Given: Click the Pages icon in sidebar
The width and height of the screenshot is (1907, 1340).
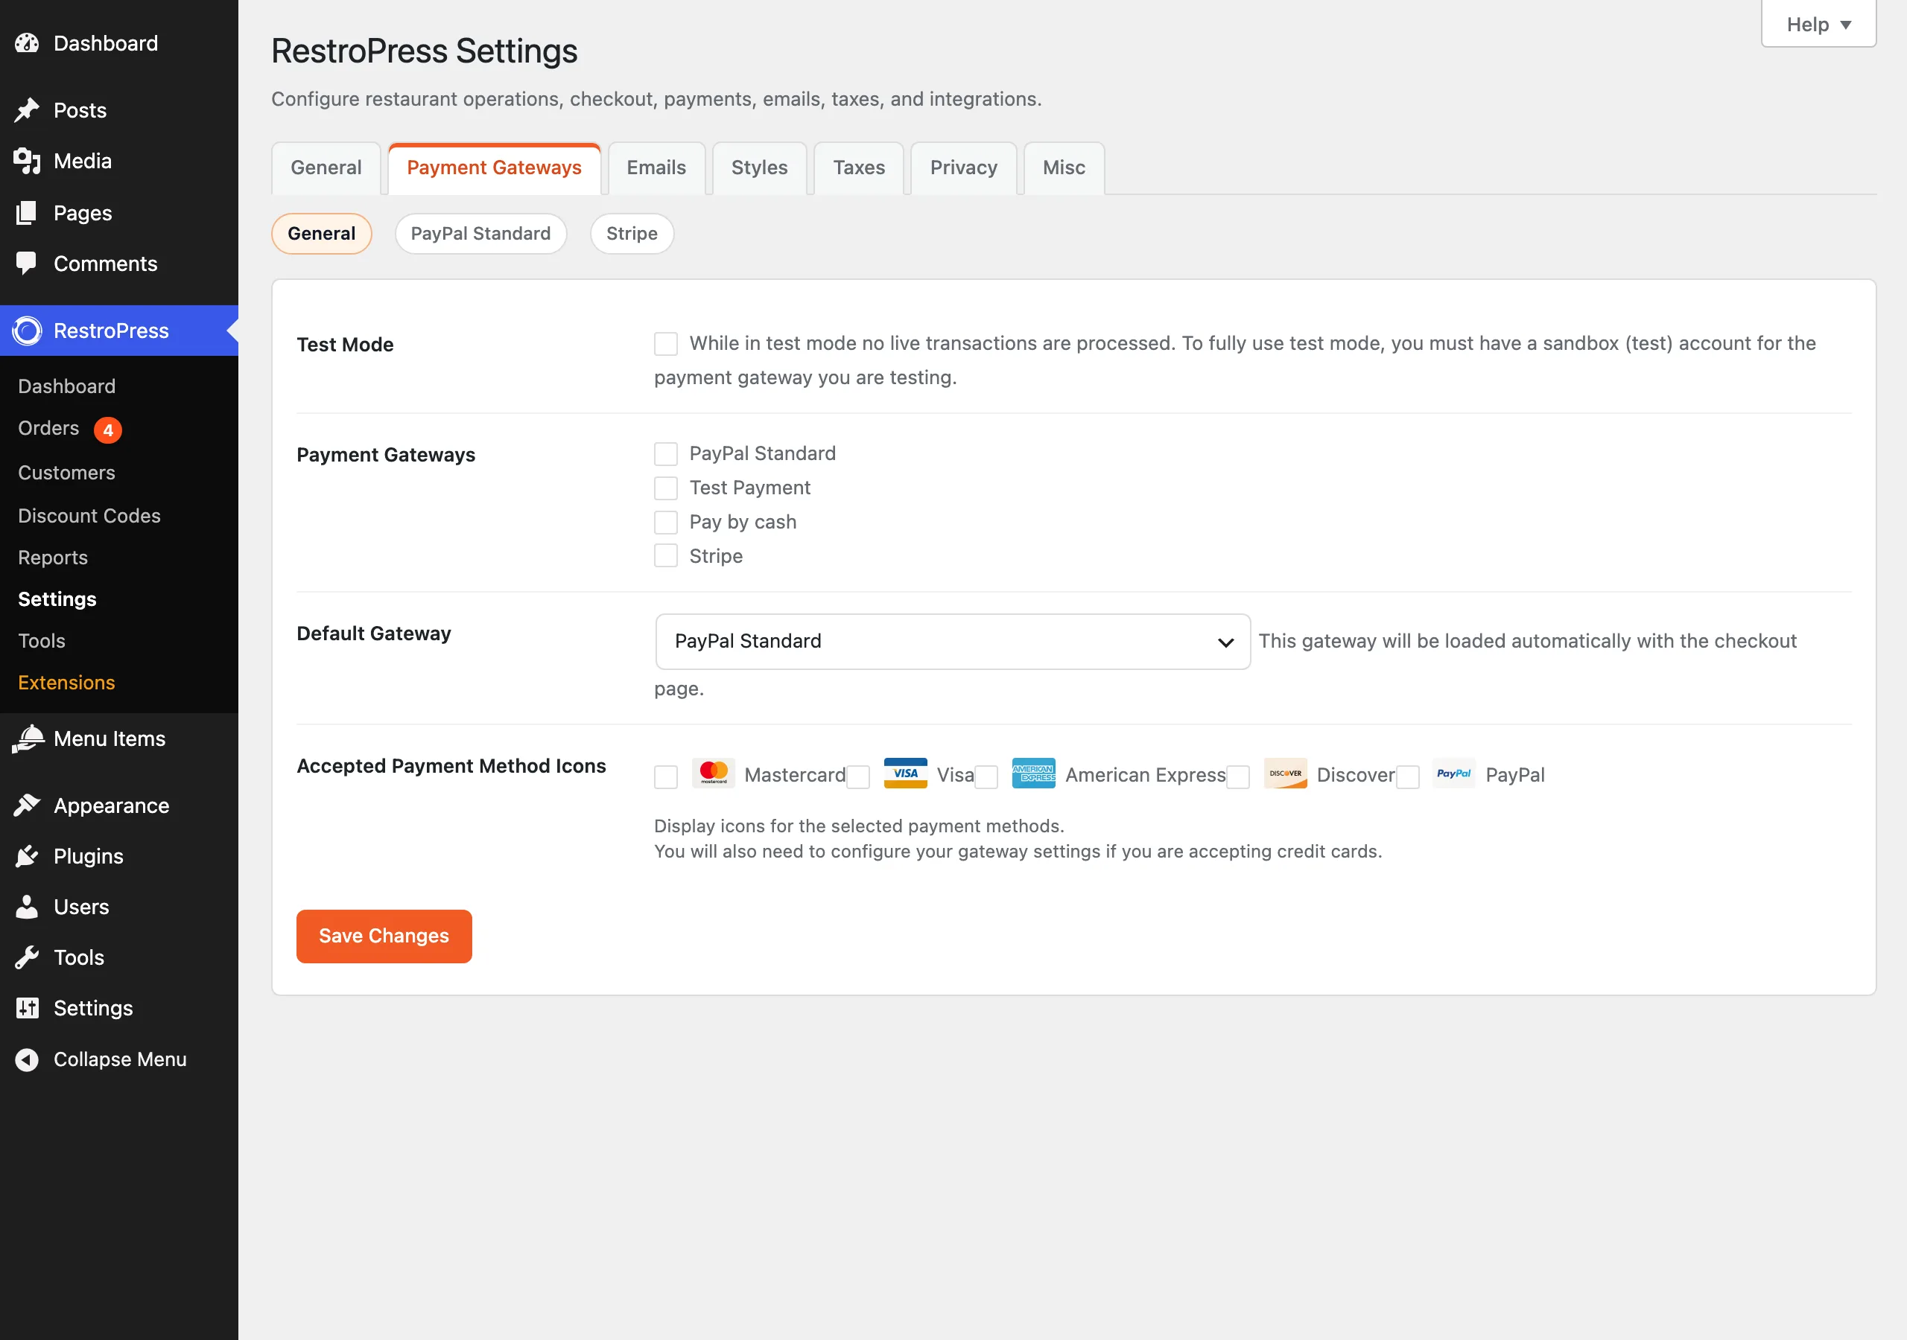Looking at the screenshot, I should tap(27, 213).
